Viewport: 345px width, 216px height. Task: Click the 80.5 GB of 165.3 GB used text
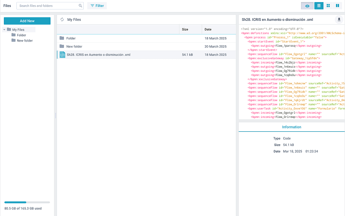pyautogui.click(x=23, y=208)
